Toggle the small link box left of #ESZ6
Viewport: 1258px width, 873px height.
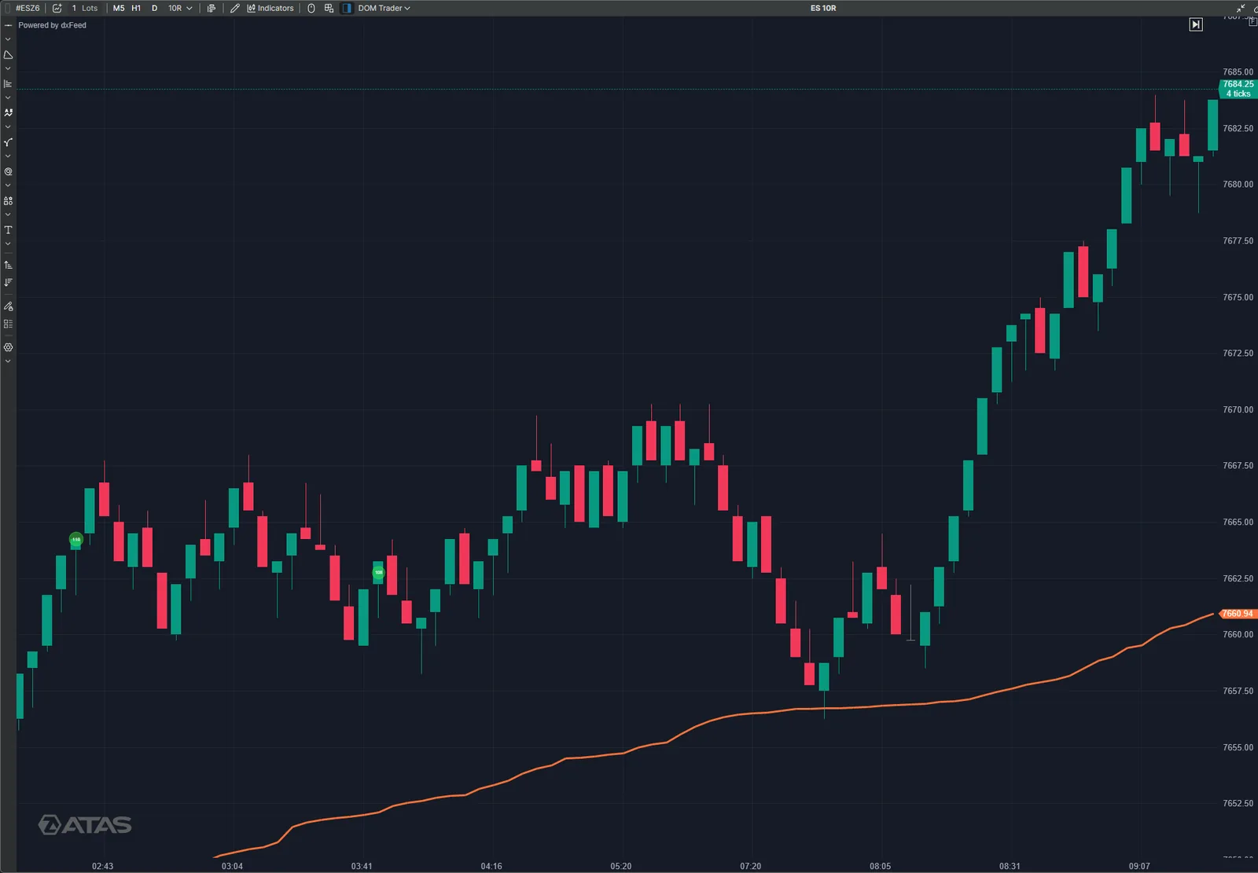[x=8, y=8]
